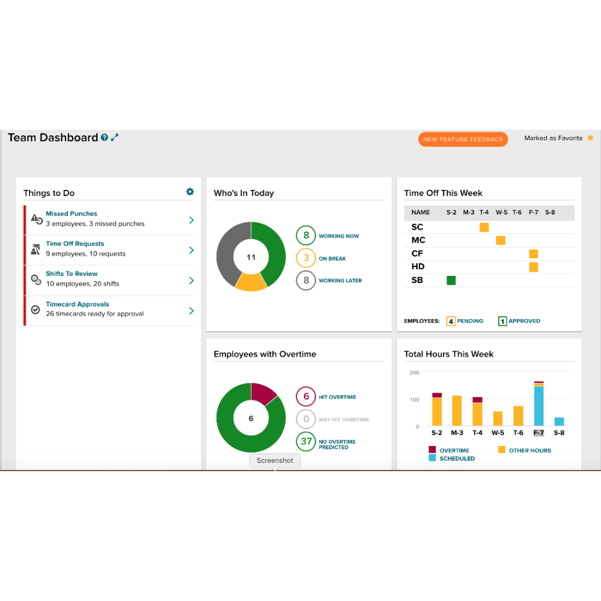Expand Time Off Requests with its chevron
The image size is (601, 601).
tap(191, 250)
